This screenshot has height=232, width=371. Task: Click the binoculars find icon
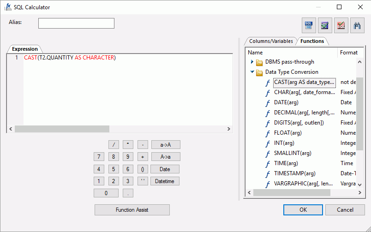tap(357, 25)
